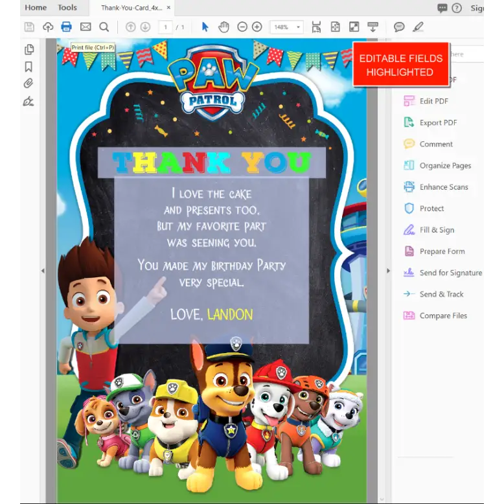The height and width of the screenshot is (504, 504).
Task: Click the Print file icon
Action: [x=67, y=27]
